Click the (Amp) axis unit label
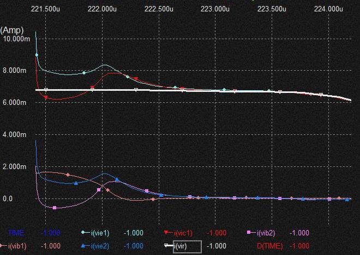This screenshot has height=255, width=360. click(12, 30)
